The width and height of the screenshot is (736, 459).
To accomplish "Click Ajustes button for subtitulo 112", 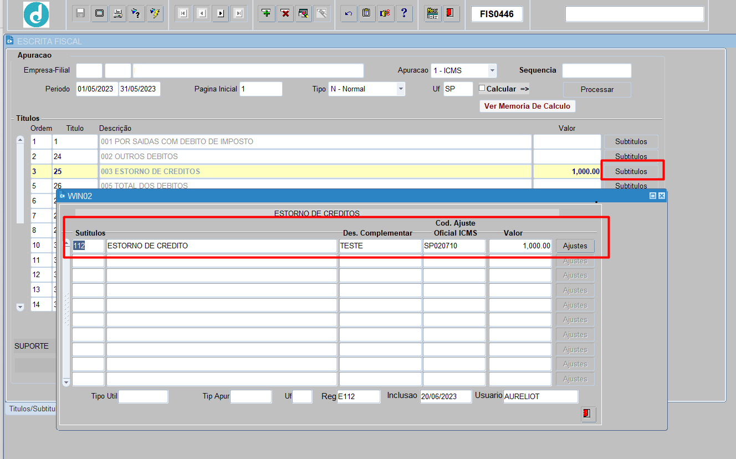I will pos(575,246).
